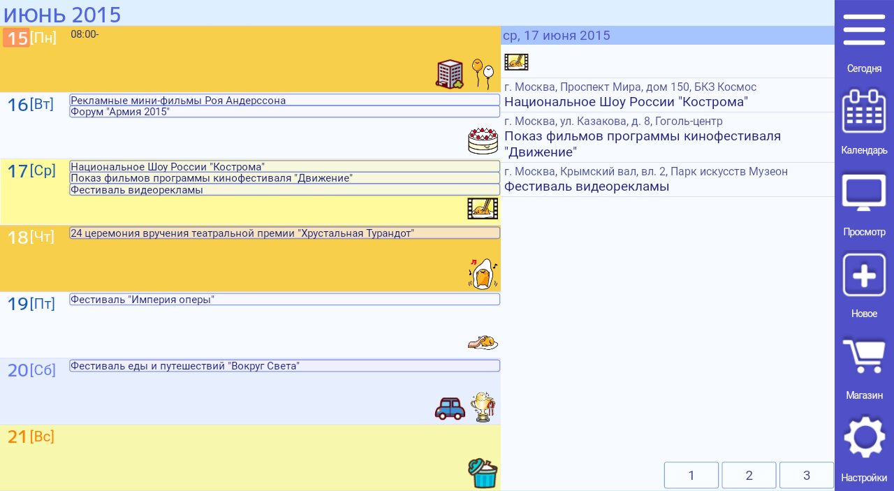Select day 19 [Пт]
The height and width of the screenshot is (491, 894).
31,304
